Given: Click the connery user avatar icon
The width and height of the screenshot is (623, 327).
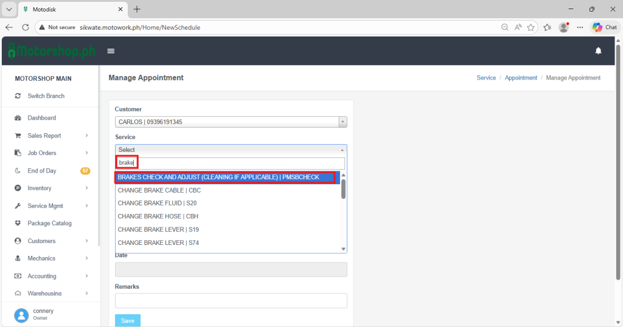Looking at the screenshot, I should pyautogui.click(x=21, y=314).
